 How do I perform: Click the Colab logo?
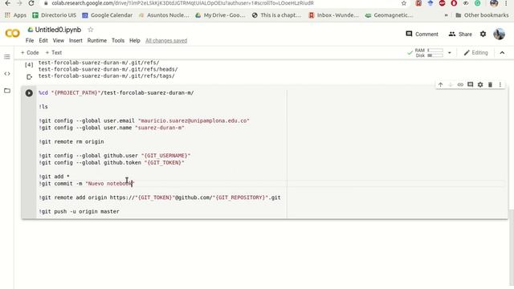pos(13,33)
